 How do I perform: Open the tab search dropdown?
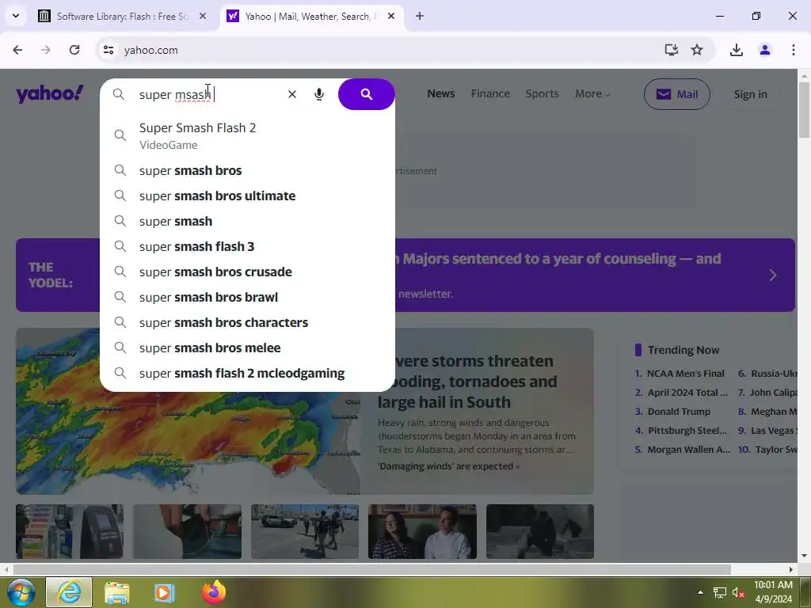(x=16, y=16)
